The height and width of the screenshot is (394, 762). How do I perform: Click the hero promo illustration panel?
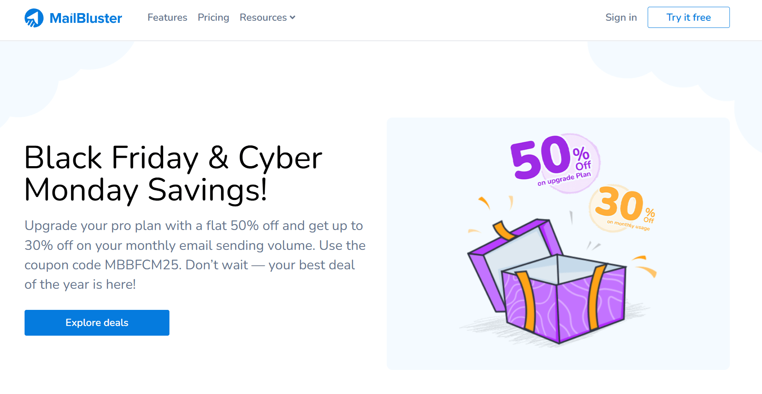coord(558,243)
